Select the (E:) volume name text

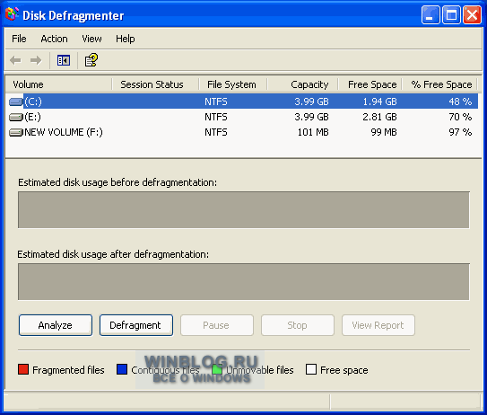click(x=32, y=117)
